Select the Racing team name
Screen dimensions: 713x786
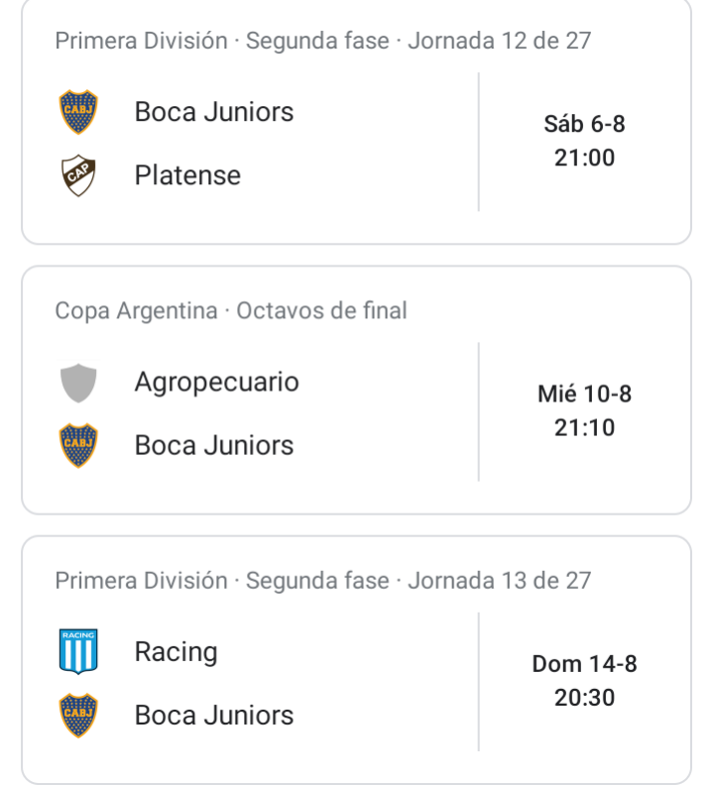[176, 652]
